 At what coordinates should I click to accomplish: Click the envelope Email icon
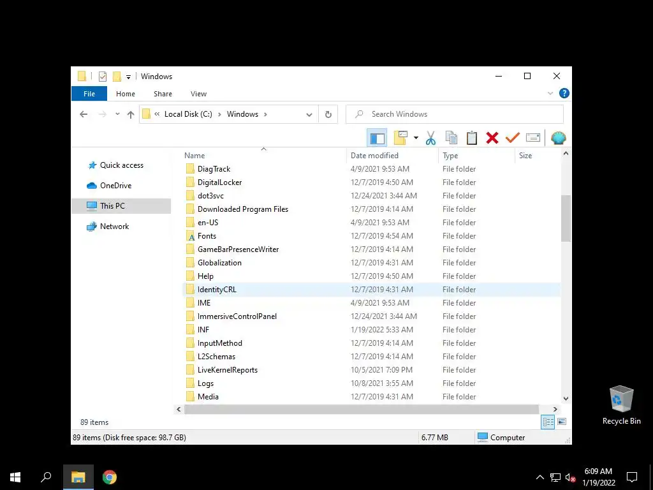533,138
